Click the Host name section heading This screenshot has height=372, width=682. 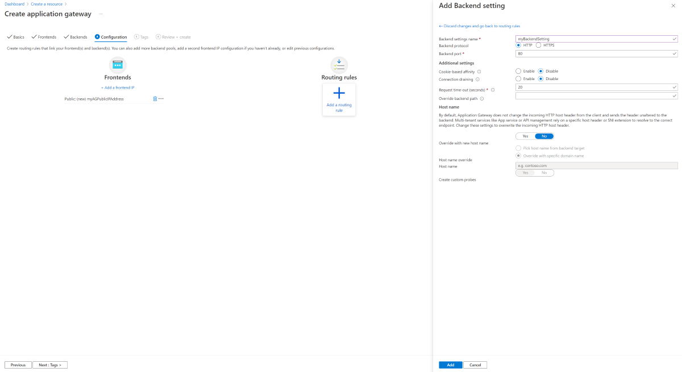(x=449, y=107)
